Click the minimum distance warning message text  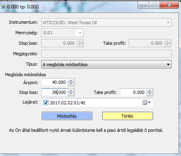[86, 130]
